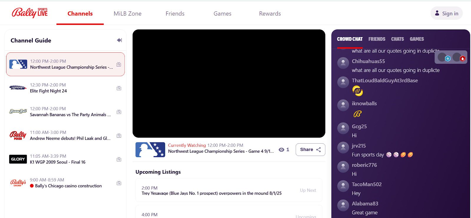The height and width of the screenshot is (218, 471).
Task: Open the Friends tab in chat panel
Action: 377,39
